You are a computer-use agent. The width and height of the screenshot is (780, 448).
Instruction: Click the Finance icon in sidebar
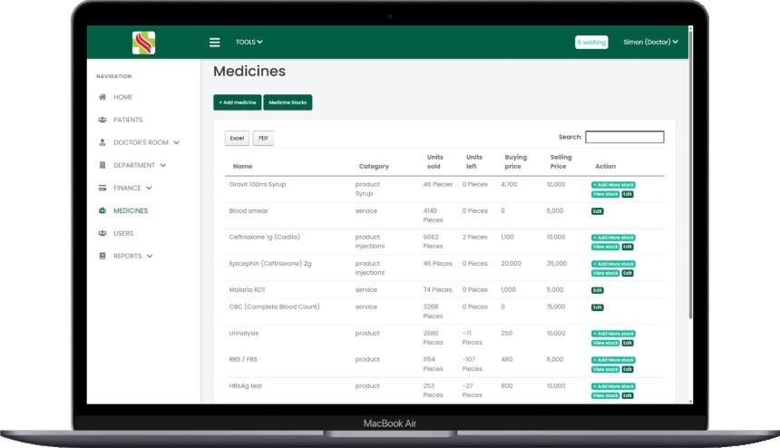coord(102,188)
